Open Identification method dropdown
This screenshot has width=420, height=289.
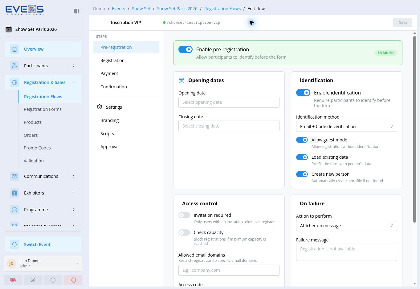(346, 126)
